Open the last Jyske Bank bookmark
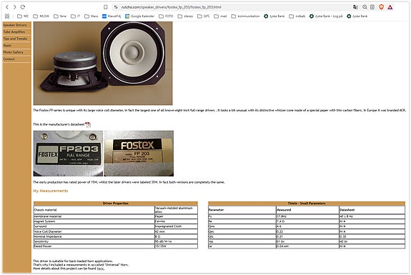Image resolution: width=411 pixels, height=275 pixels. tap(357, 16)
